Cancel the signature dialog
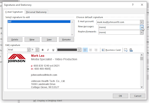The height and width of the screenshot is (103, 149). pyautogui.click(x=138, y=96)
